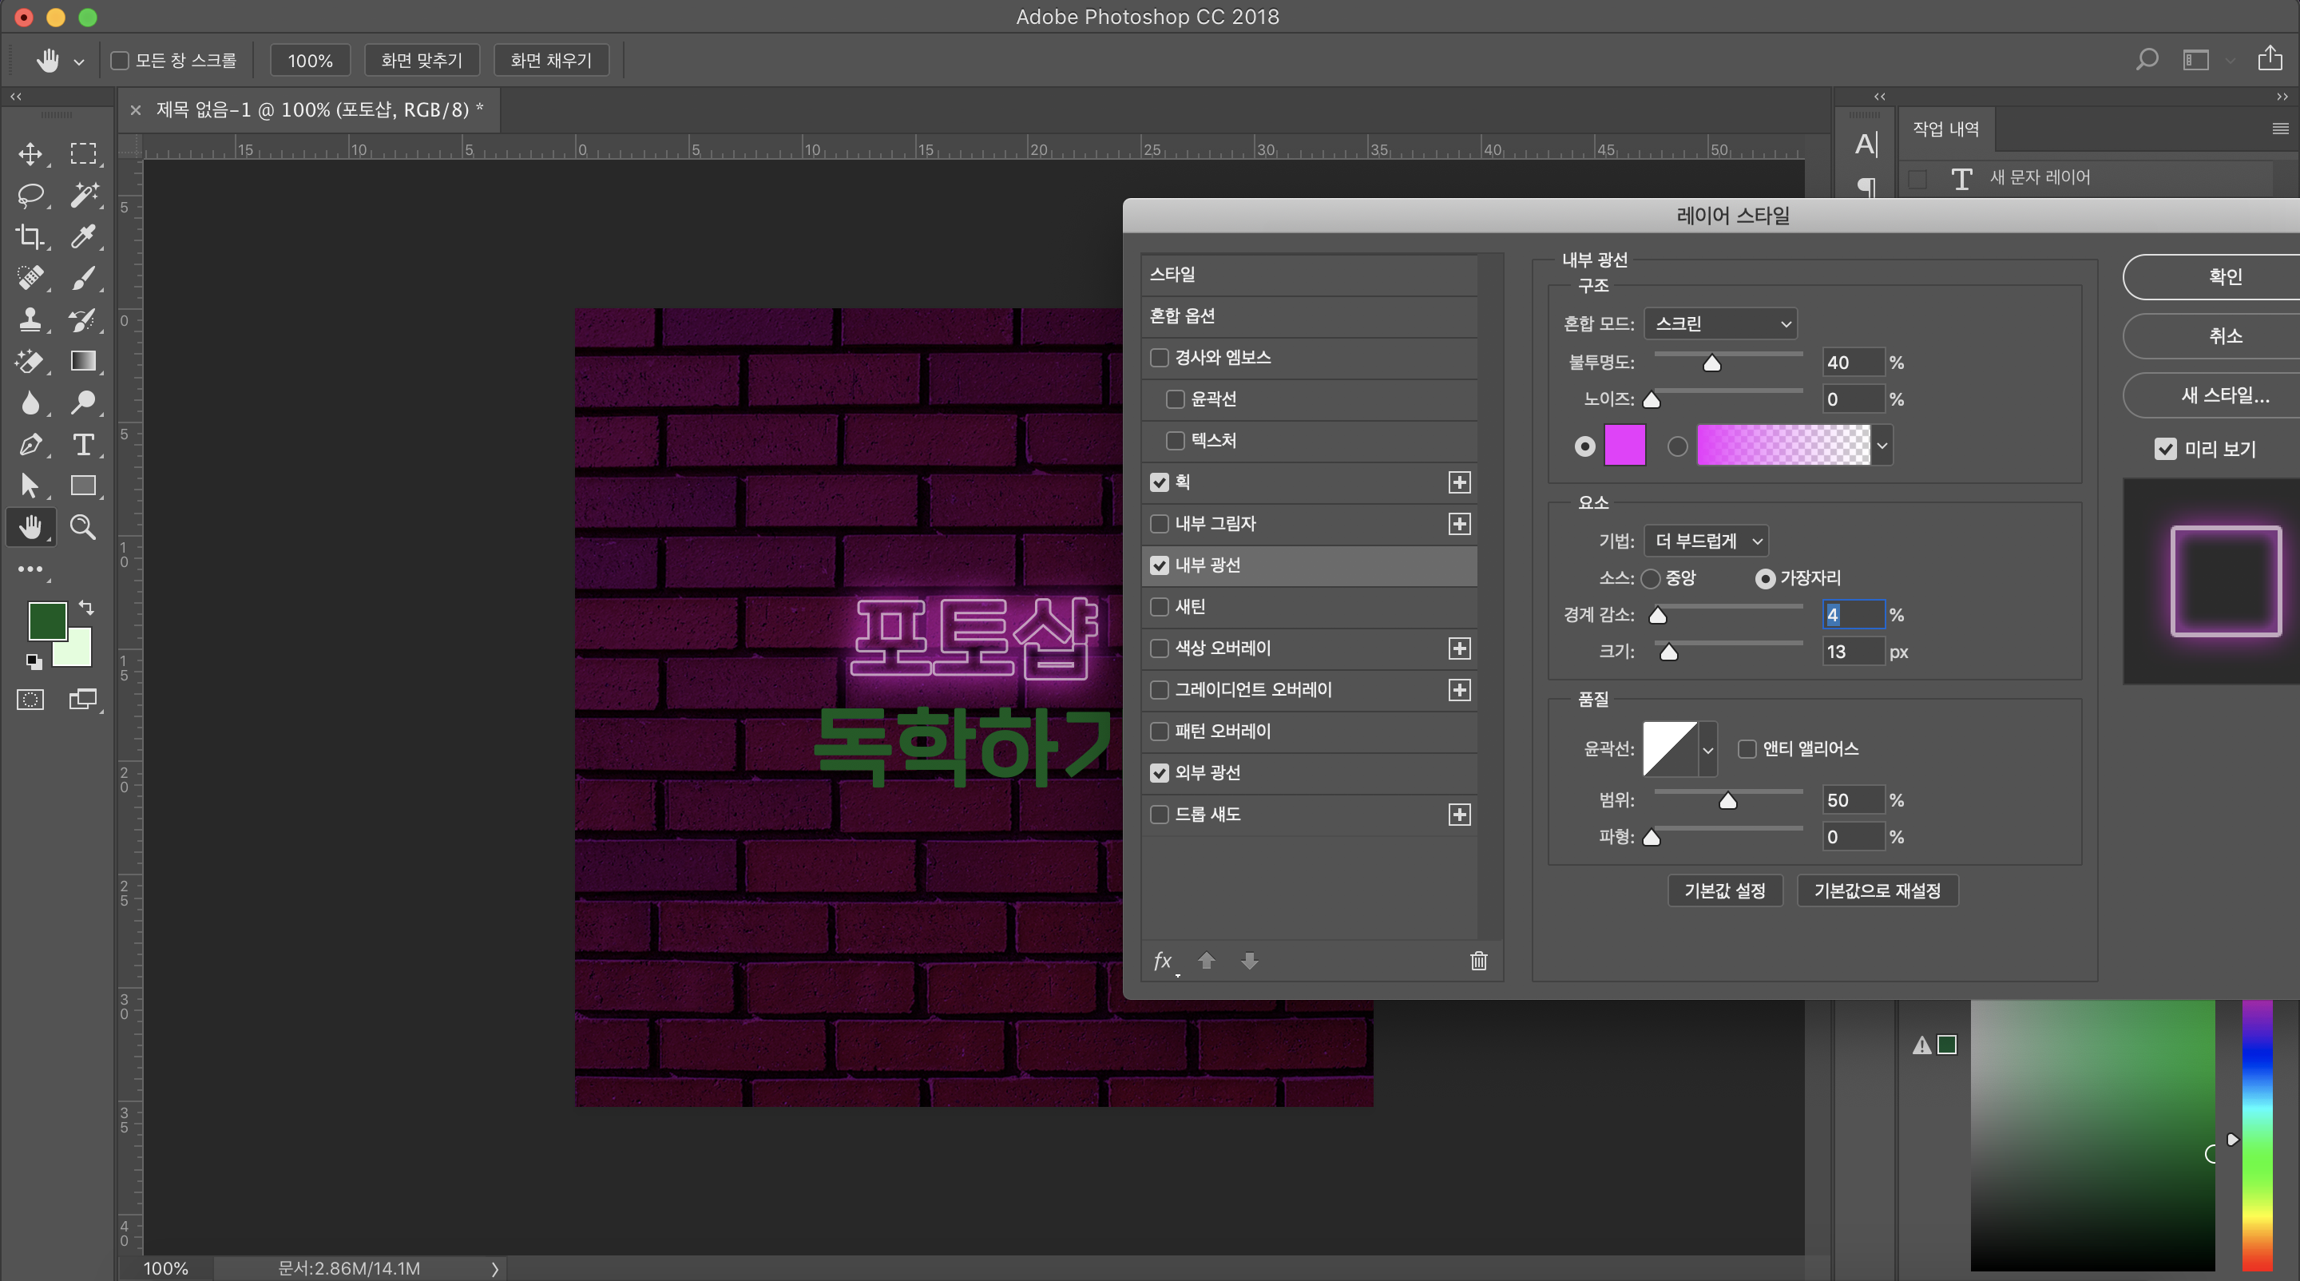2300x1281 pixels.
Task: Select the Gradient tool
Action: pos(83,361)
